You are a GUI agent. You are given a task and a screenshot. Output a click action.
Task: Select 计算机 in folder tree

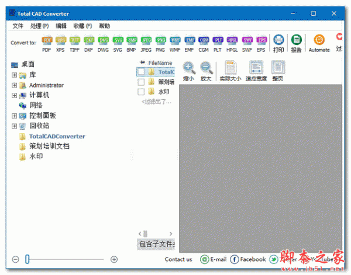click(x=39, y=95)
